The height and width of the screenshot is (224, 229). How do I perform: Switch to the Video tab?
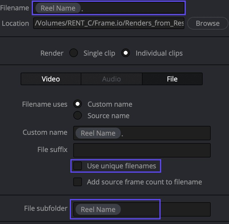click(51, 79)
